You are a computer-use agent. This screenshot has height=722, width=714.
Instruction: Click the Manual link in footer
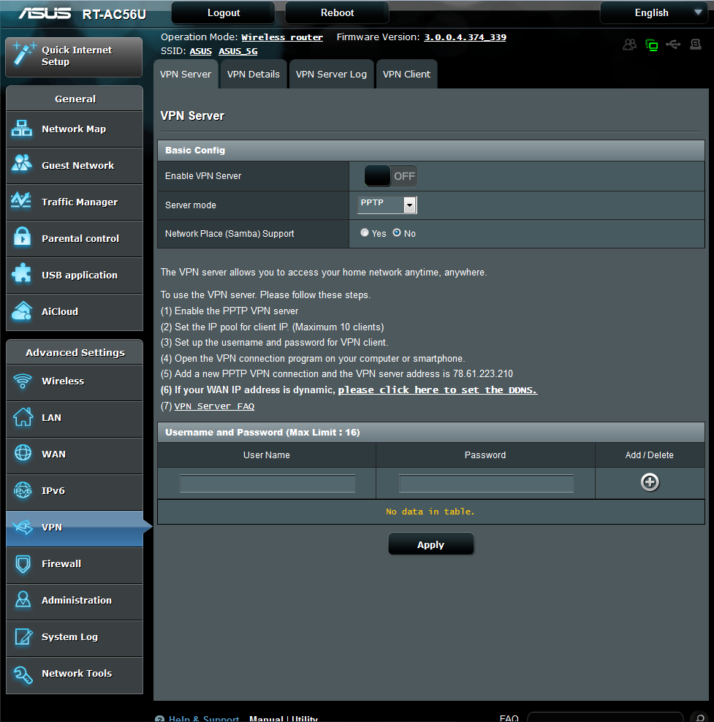click(x=266, y=718)
